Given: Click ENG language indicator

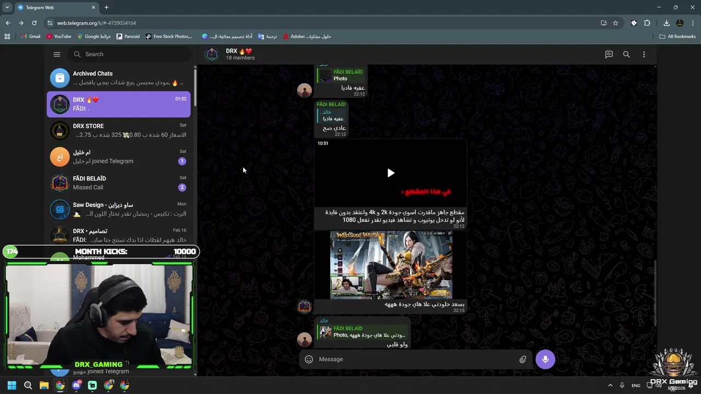Looking at the screenshot, I should (636, 386).
